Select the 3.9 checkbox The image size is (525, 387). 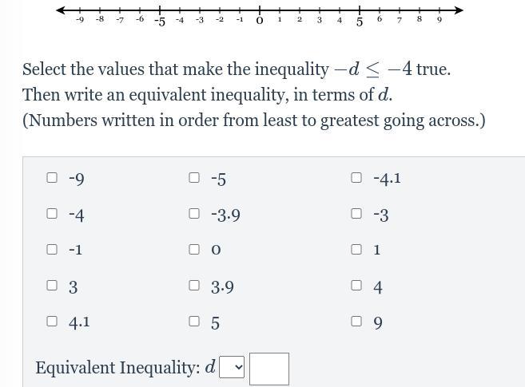[194, 285]
